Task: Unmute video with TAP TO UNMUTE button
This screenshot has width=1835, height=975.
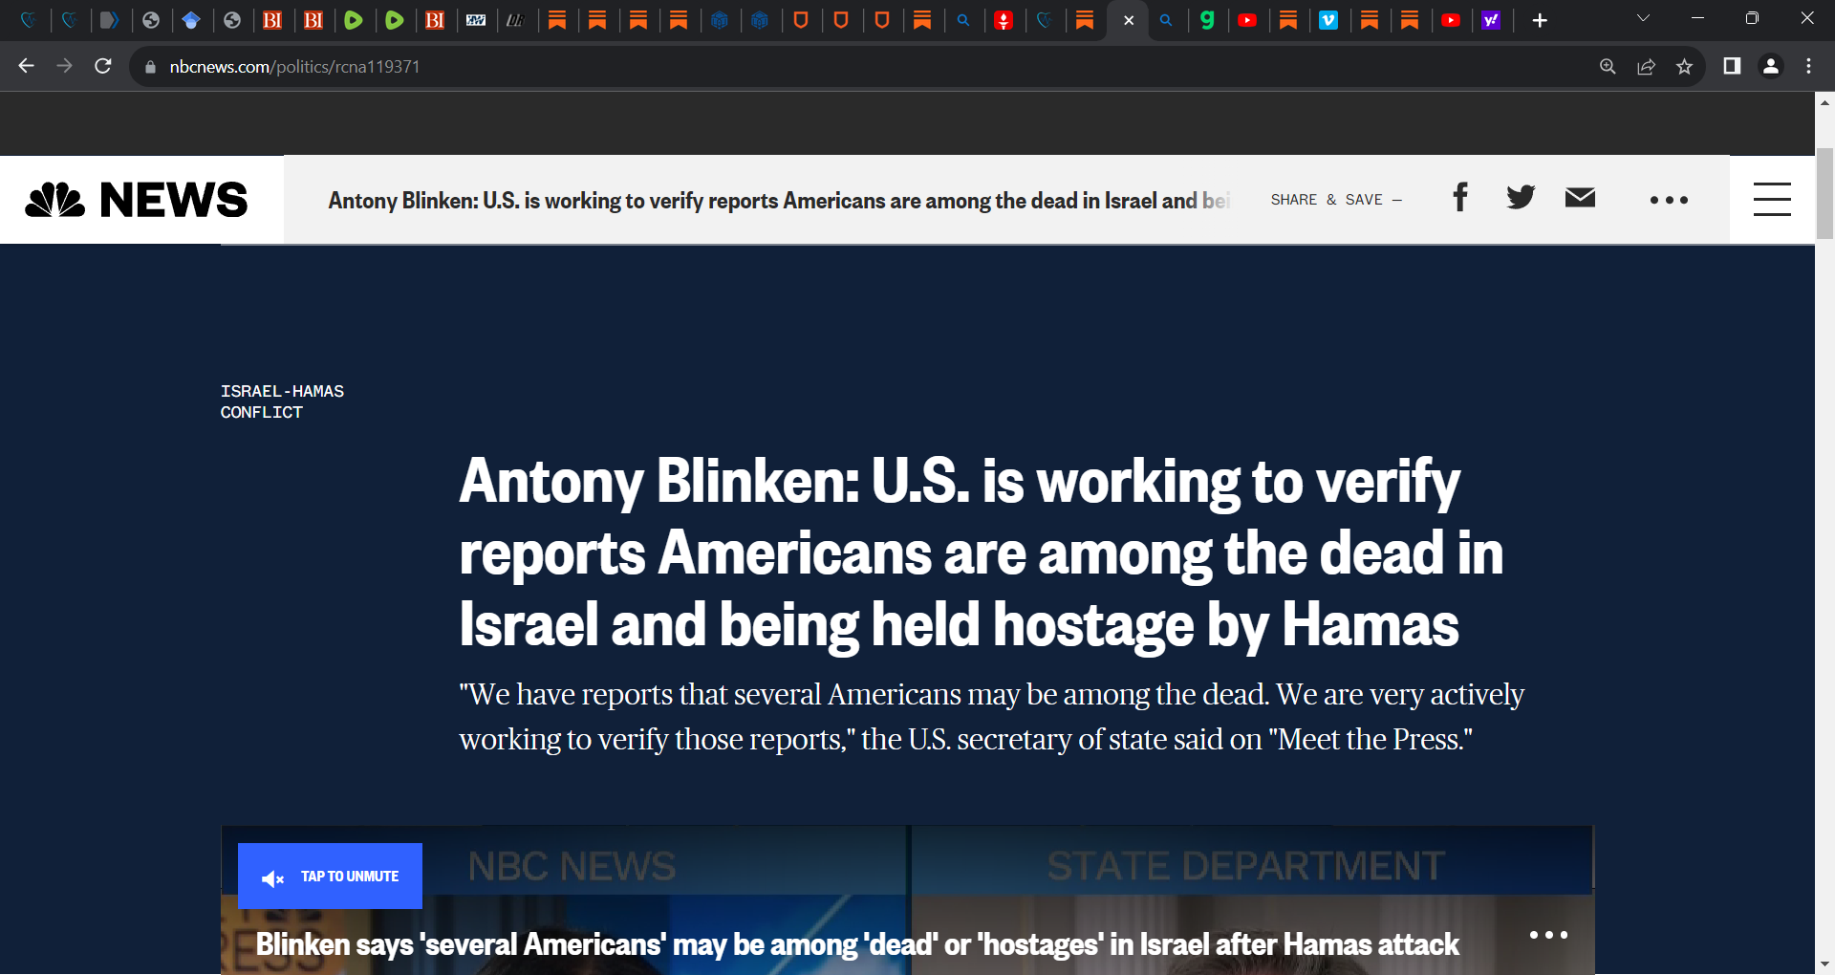Action: pos(330,876)
